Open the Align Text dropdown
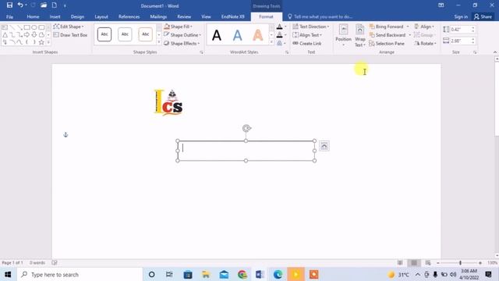 (x=307, y=35)
